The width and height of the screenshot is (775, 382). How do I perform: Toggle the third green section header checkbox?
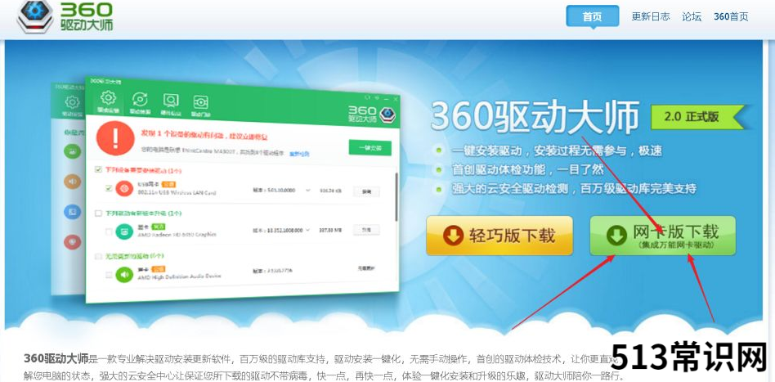coord(98,256)
